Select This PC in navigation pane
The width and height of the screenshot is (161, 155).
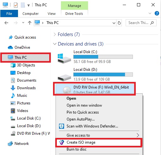tap(26, 58)
